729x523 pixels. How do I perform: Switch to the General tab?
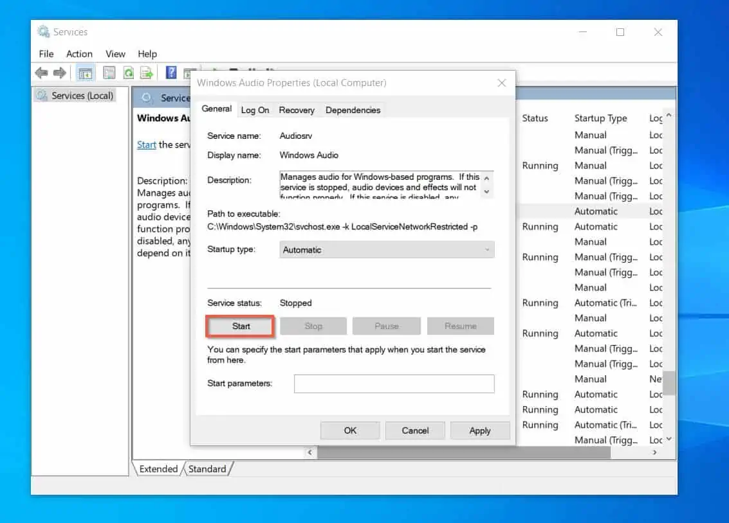pyautogui.click(x=216, y=109)
